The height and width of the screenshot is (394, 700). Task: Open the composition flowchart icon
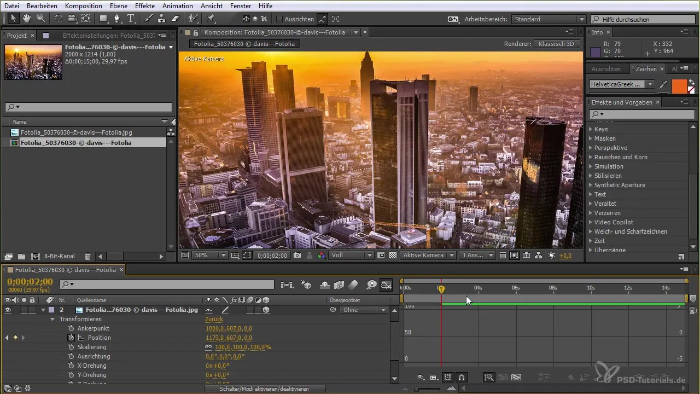click(538, 255)
